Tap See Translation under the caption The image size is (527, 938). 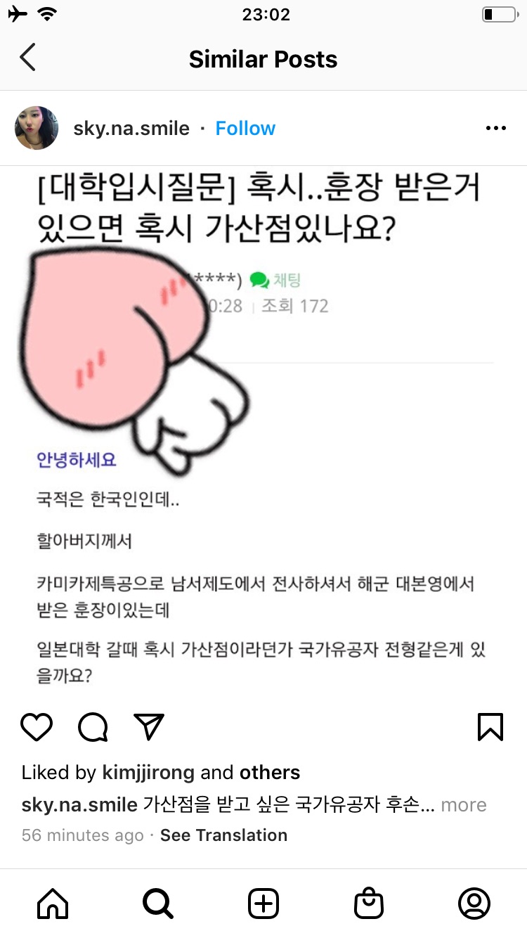pos(223,835)
